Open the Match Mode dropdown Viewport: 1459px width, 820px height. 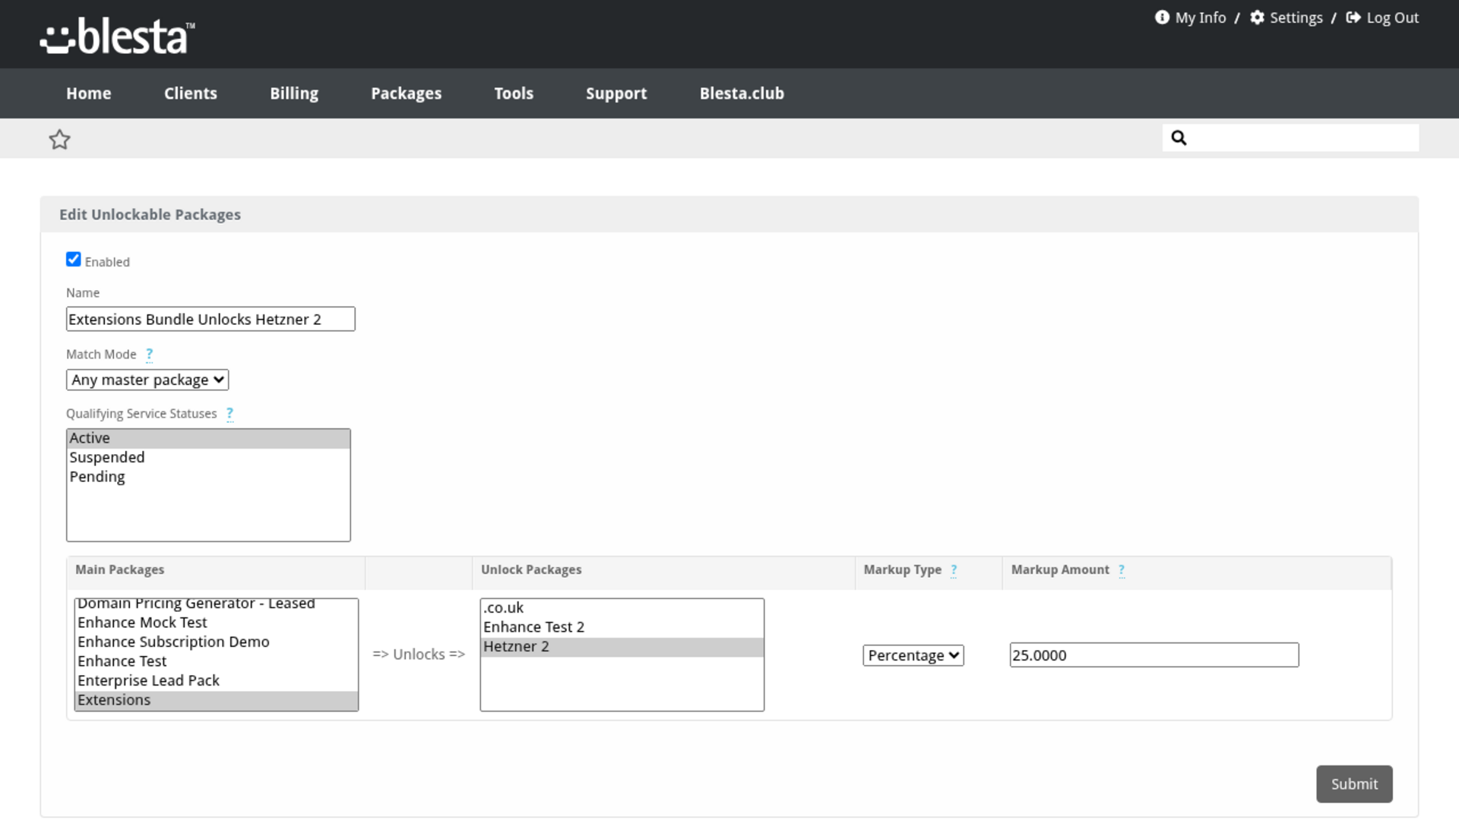point(147,380)
